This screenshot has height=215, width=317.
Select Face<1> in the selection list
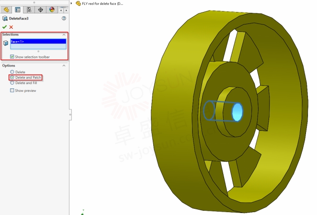38,42
